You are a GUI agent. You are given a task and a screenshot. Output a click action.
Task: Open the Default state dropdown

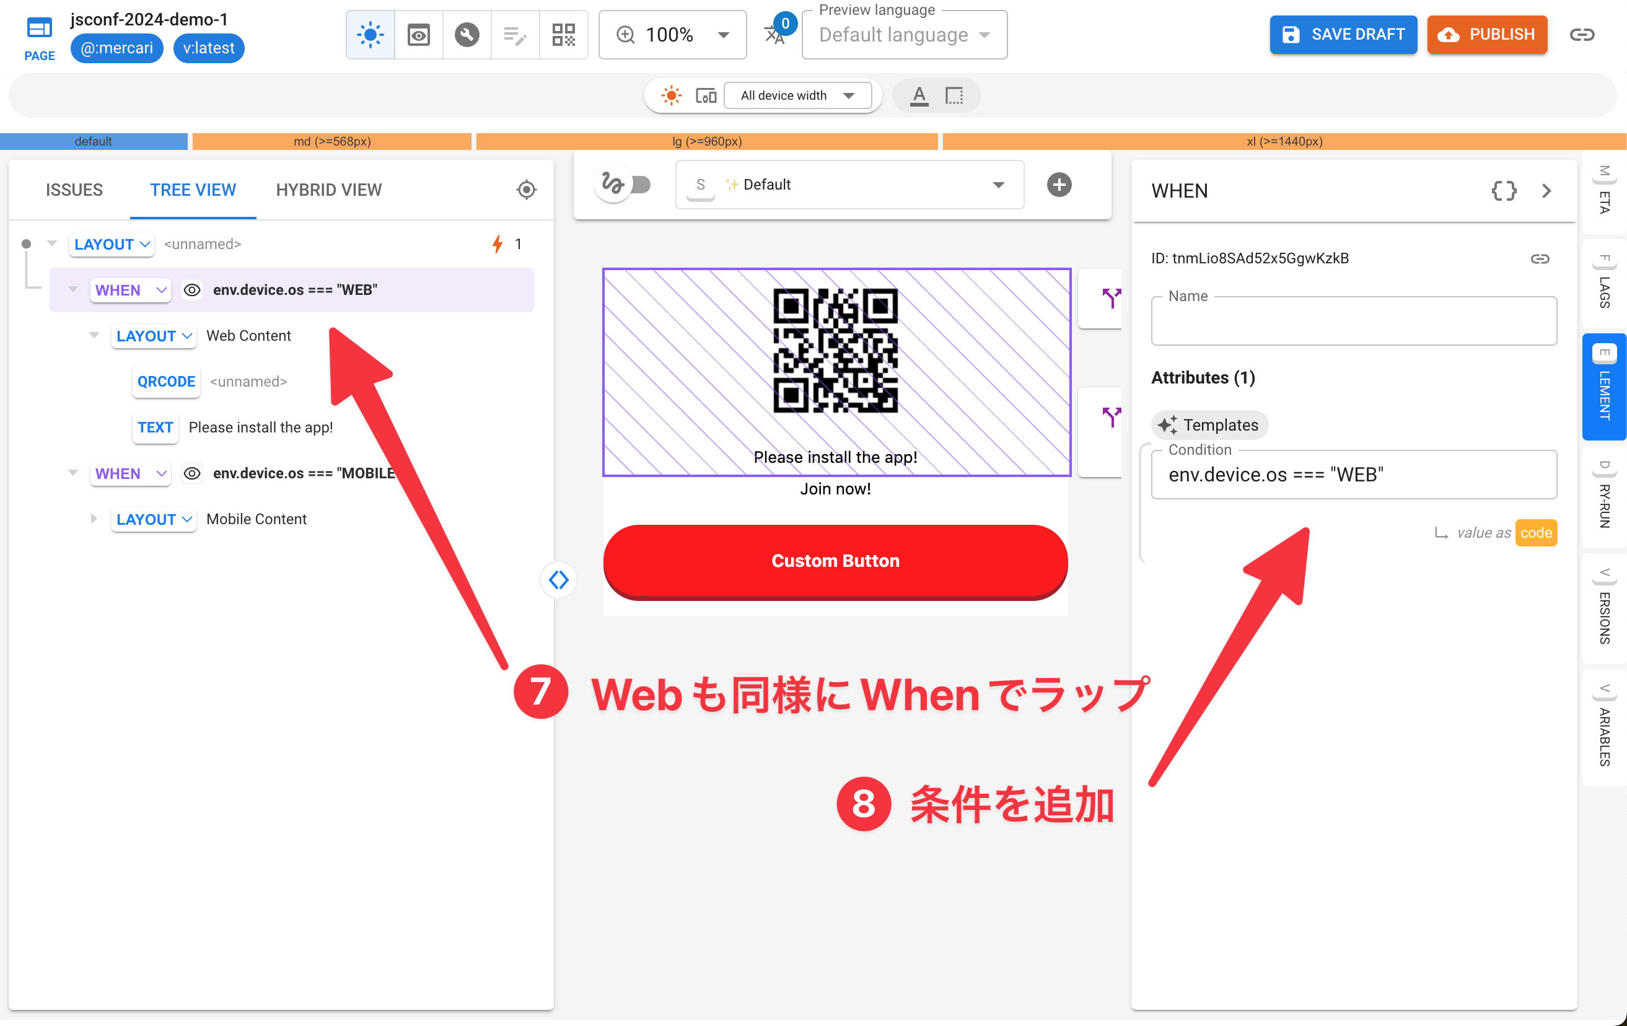pos(850,185)
